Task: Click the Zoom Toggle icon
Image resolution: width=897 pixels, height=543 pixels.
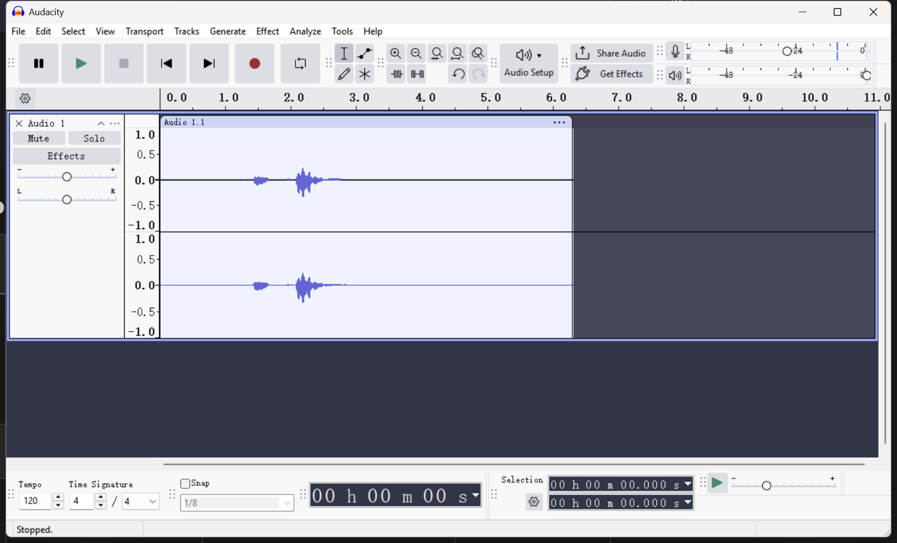Action: [x=478, y=53]
